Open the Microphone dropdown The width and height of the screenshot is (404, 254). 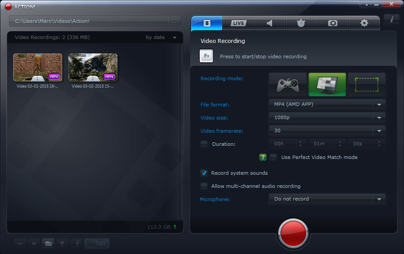(x=327, y=199)
